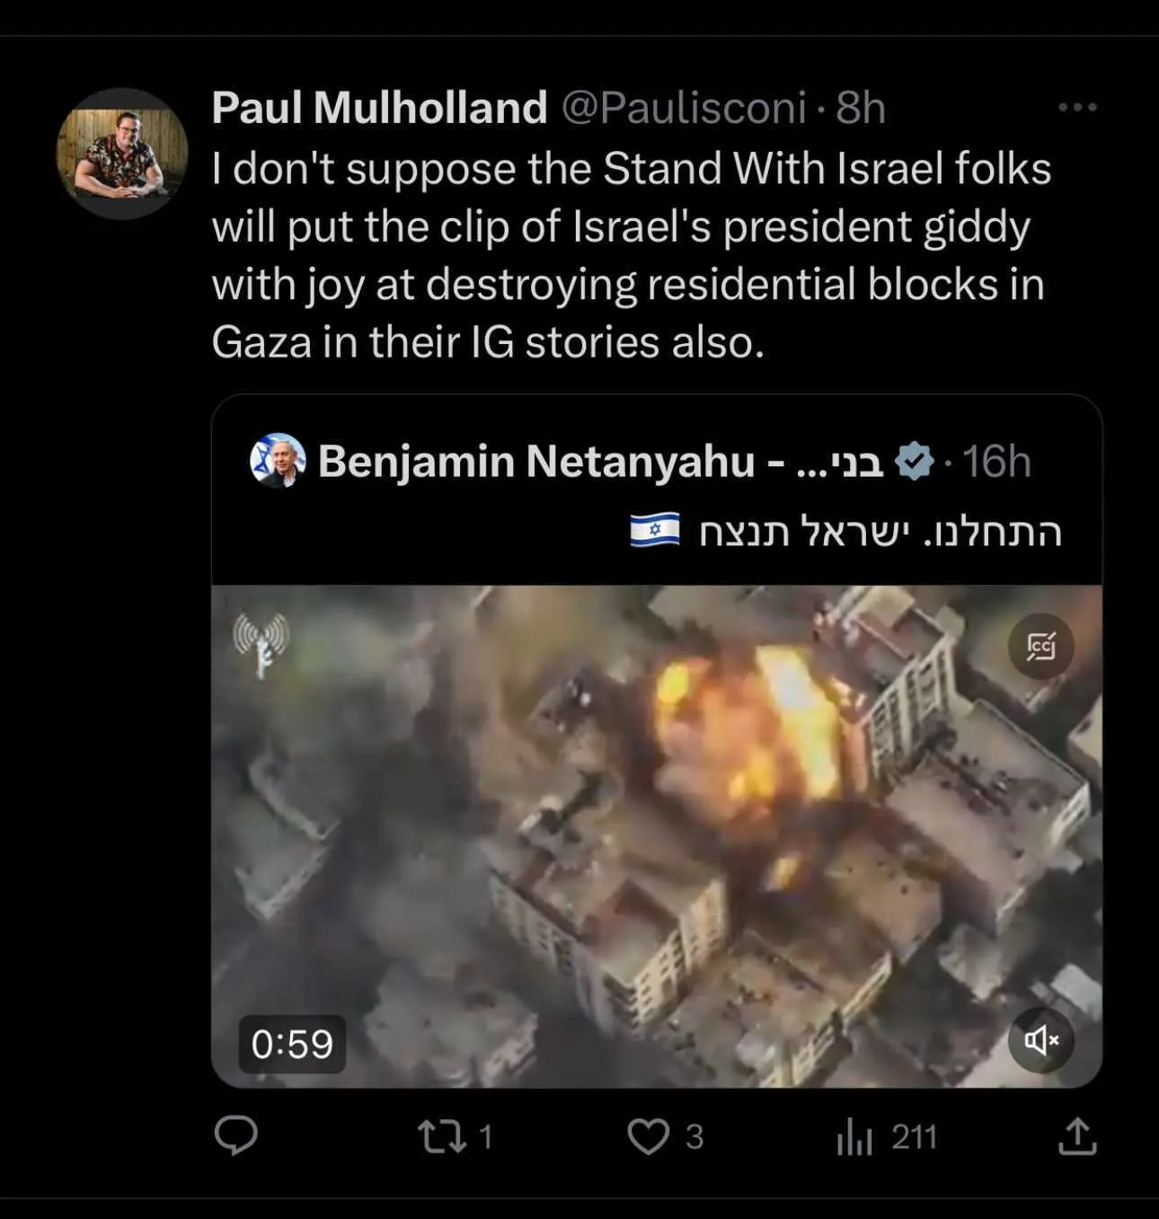Unmute the embedded video
Image resolution: width=1159 pixels, height=1219 pixels.
[1040, 1038]
